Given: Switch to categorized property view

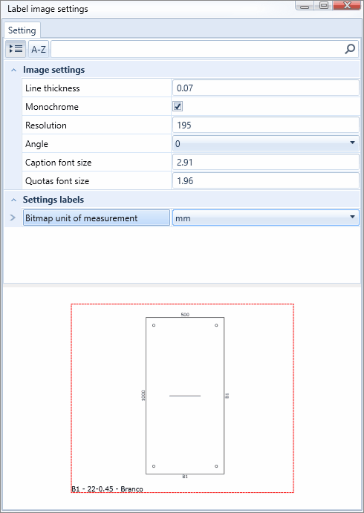Looking at the screenshot, I should point(16,50).
